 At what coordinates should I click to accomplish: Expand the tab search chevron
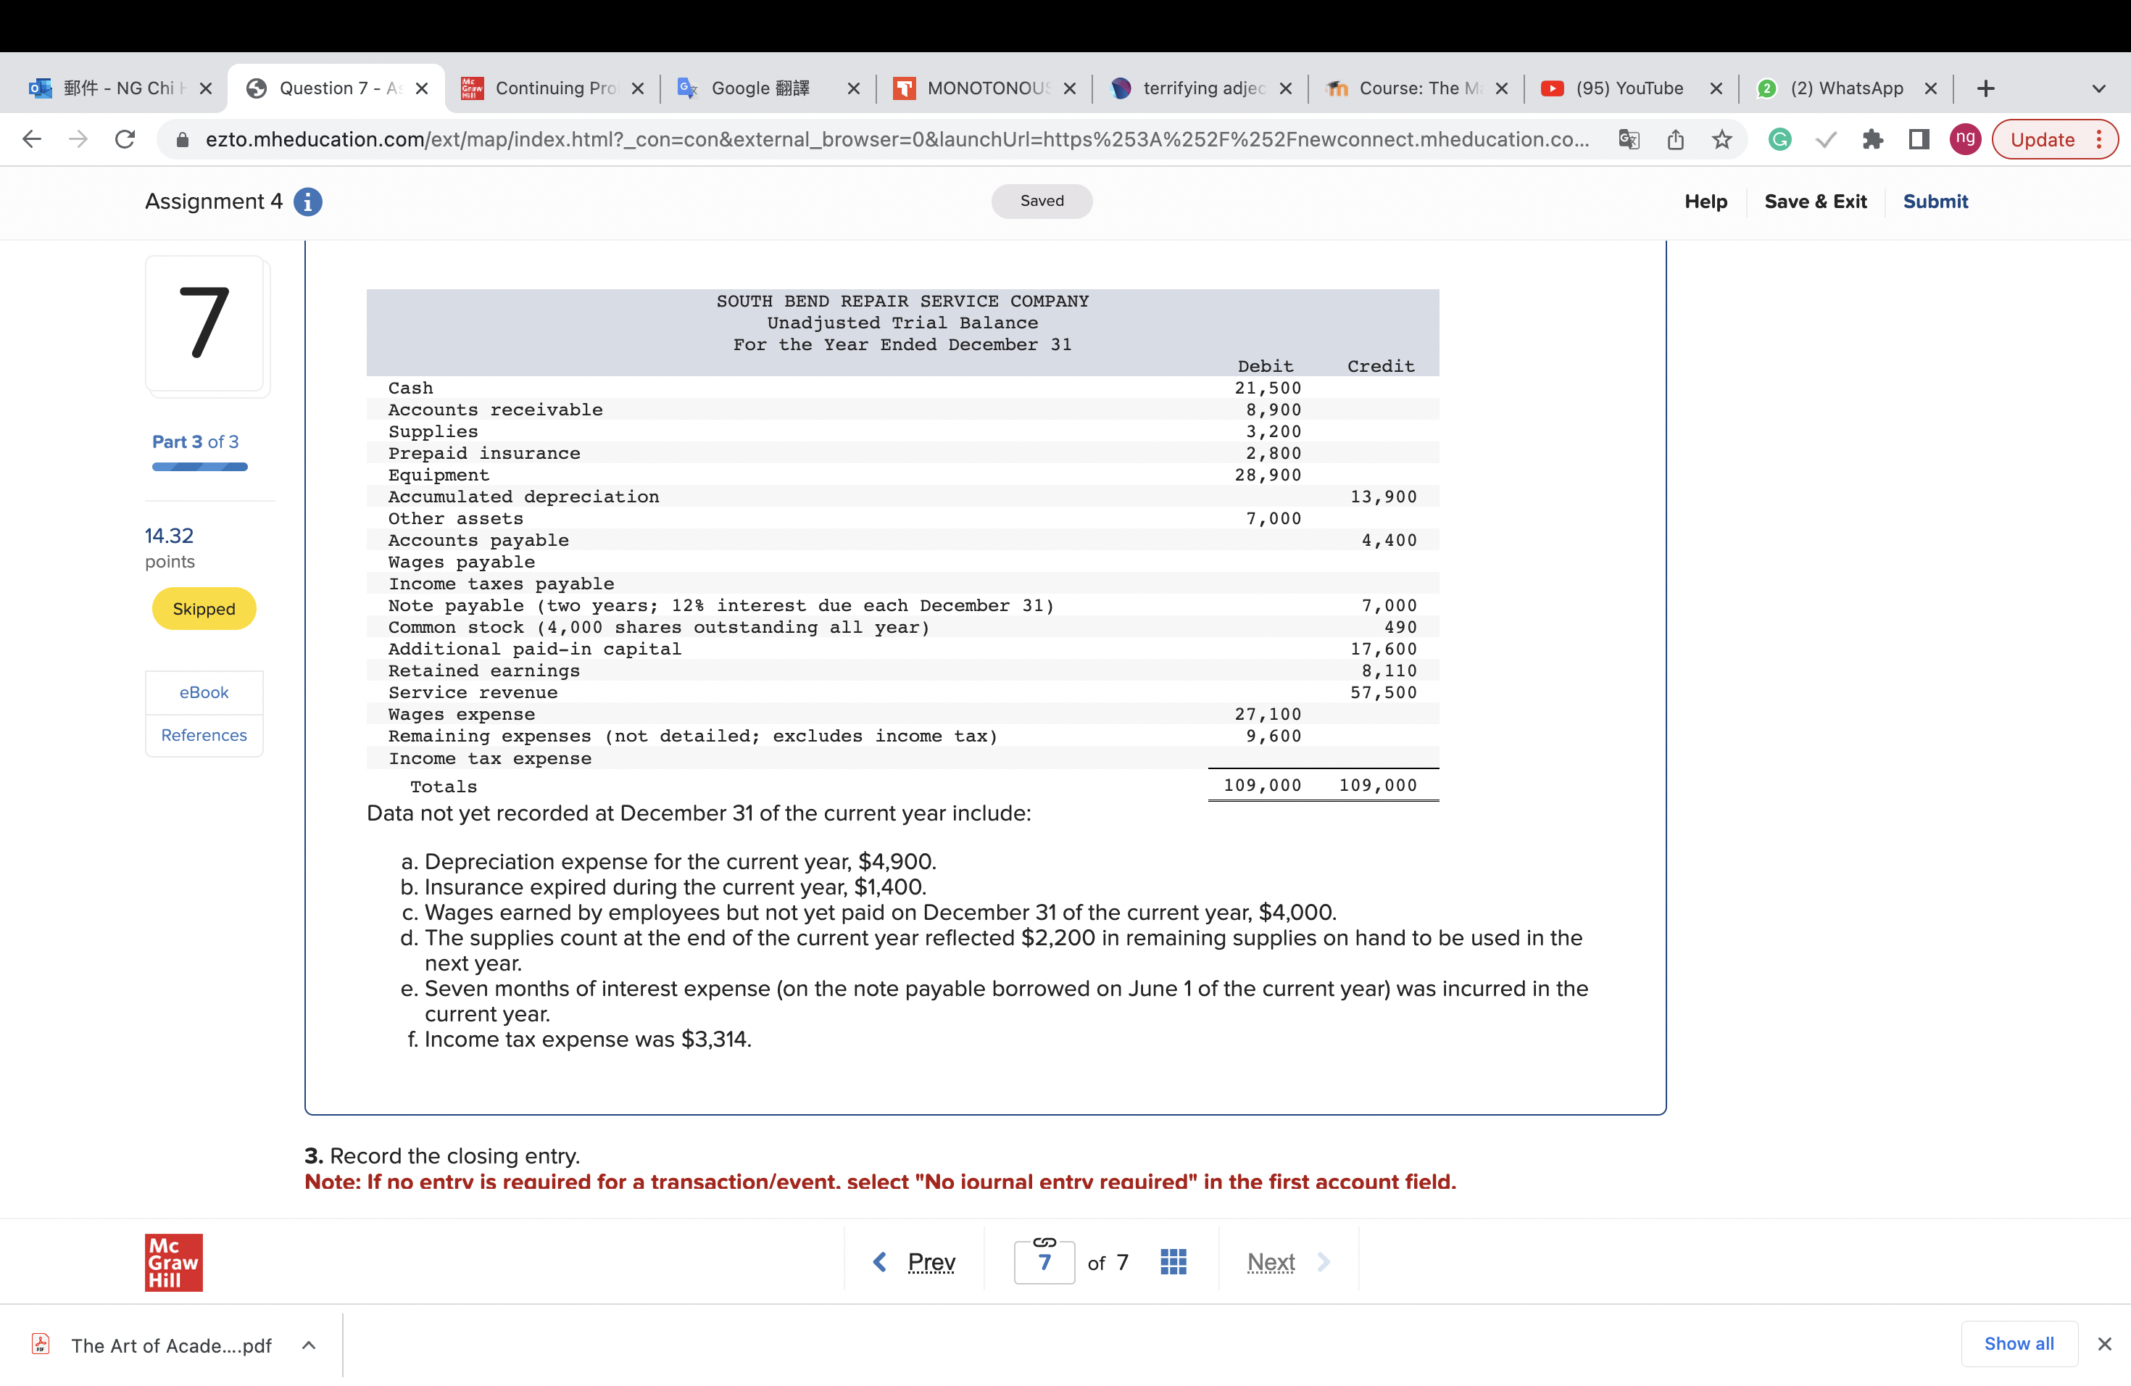click(x=2098, y=88)
